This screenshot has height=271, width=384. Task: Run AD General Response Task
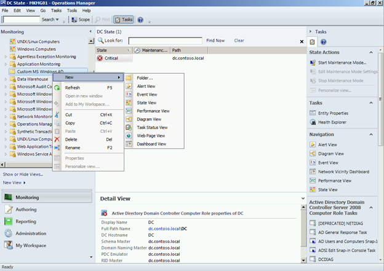(x=342, y=232)
